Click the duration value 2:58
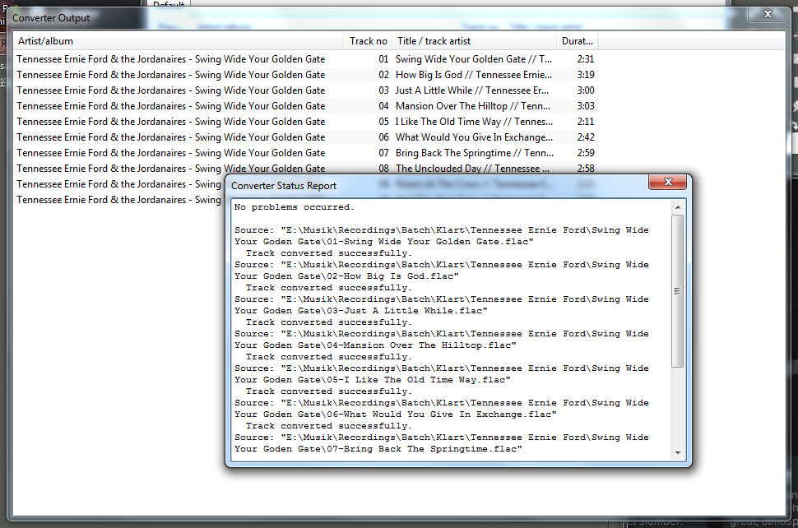The image size is (798, 528). pyautogui.click(x=585, y=169)
